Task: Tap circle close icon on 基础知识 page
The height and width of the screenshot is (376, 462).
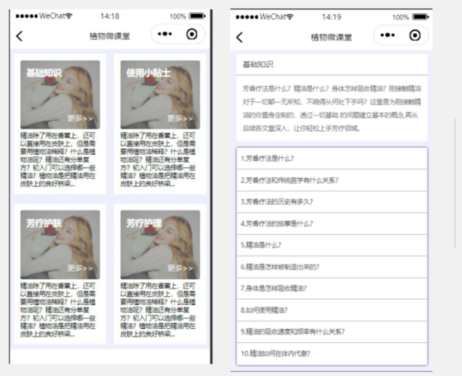Action: (415, 35)
